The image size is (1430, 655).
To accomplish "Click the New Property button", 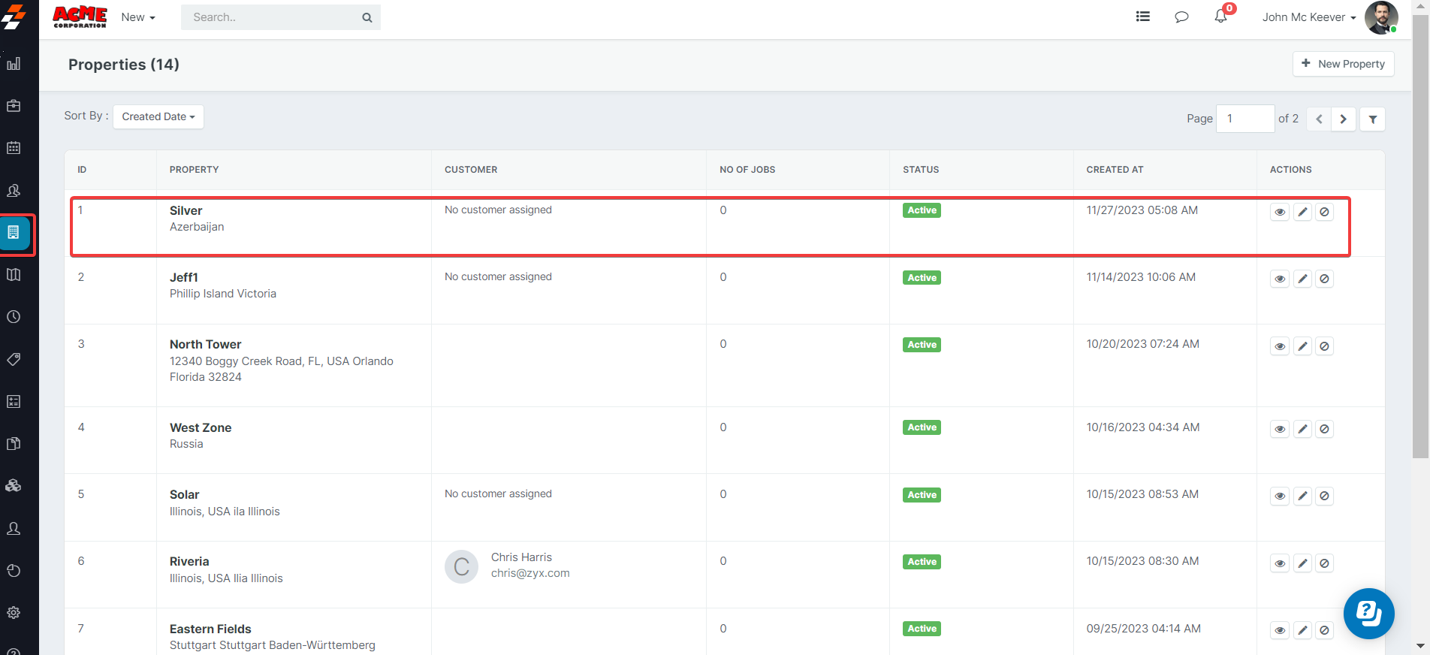I will (1343, 64).
